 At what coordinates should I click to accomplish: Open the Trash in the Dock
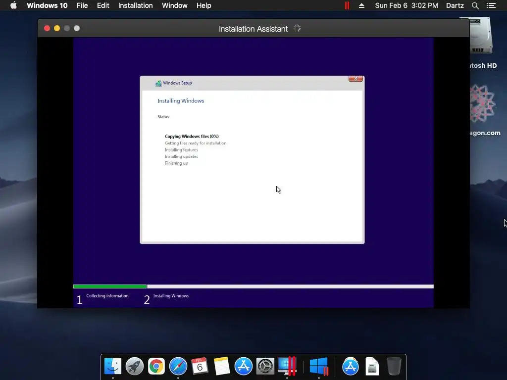click(x=394, y=366)
